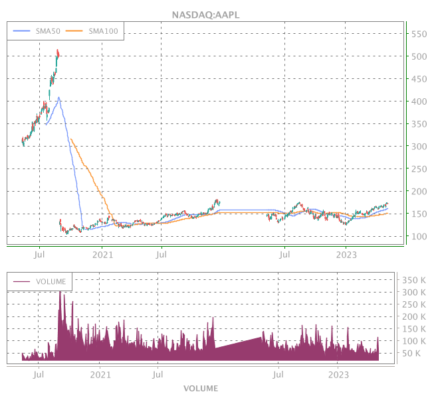
Task: Click the 350 K volume axis label
Action: pos(414,281)
